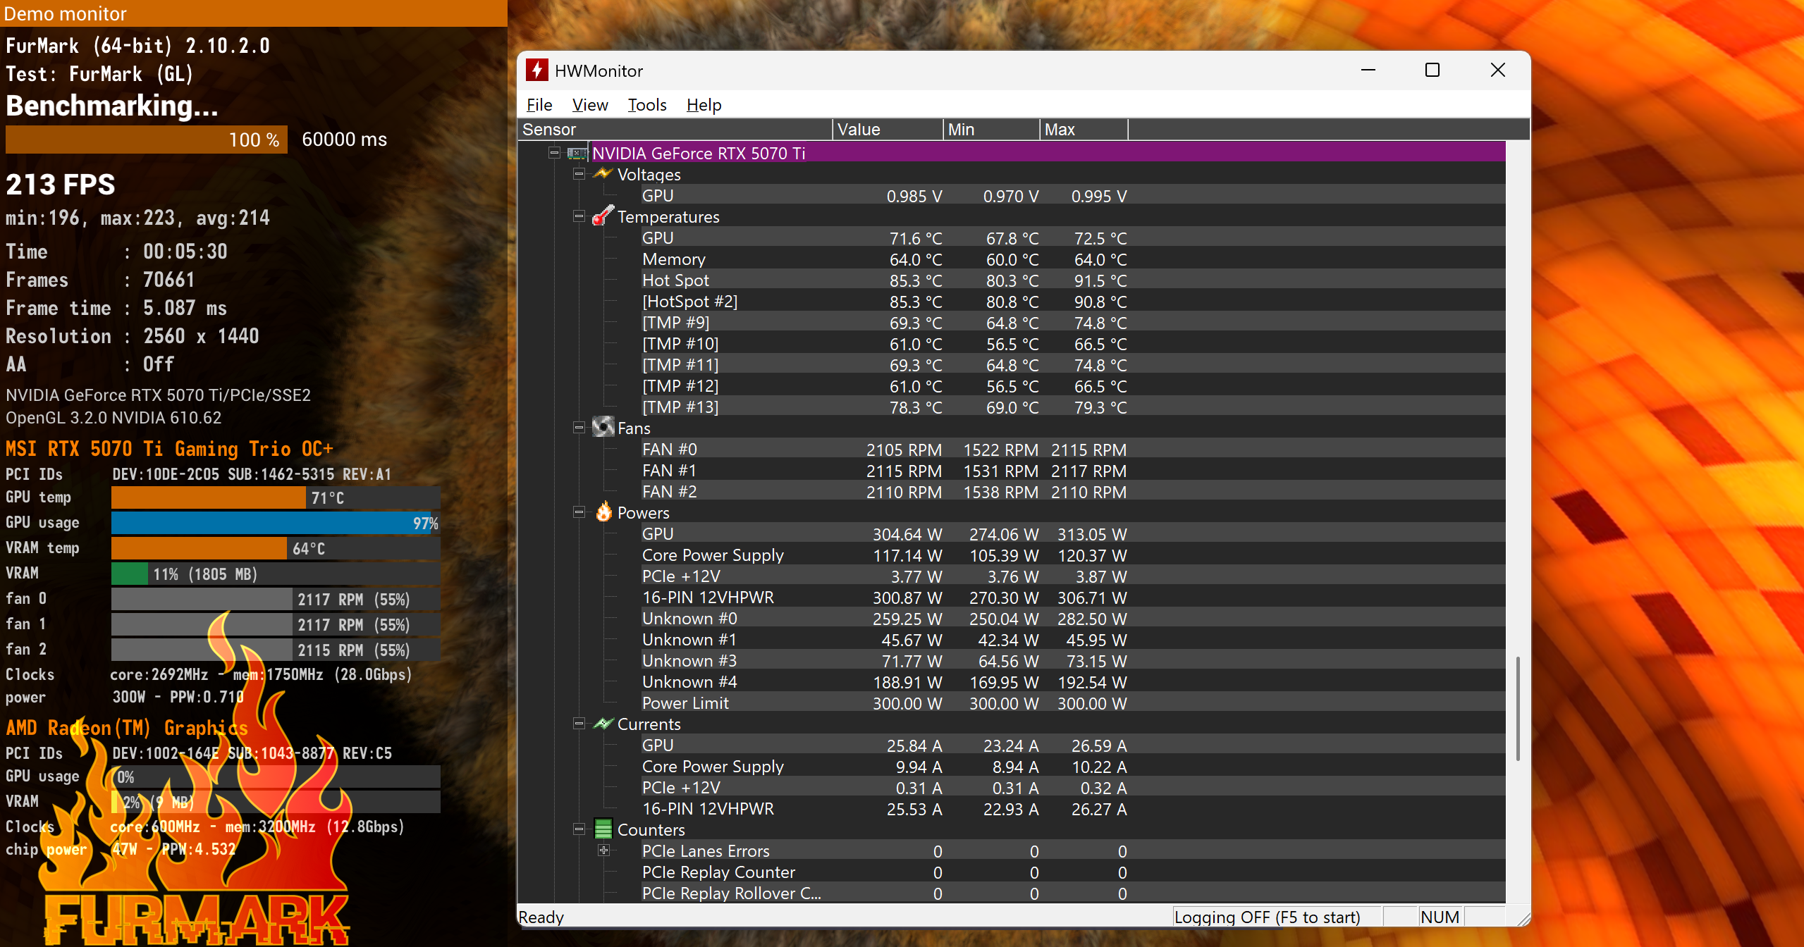Click the Currents waveform icon
Viewport: 1804px width, 947px height.
click(603, 723)
